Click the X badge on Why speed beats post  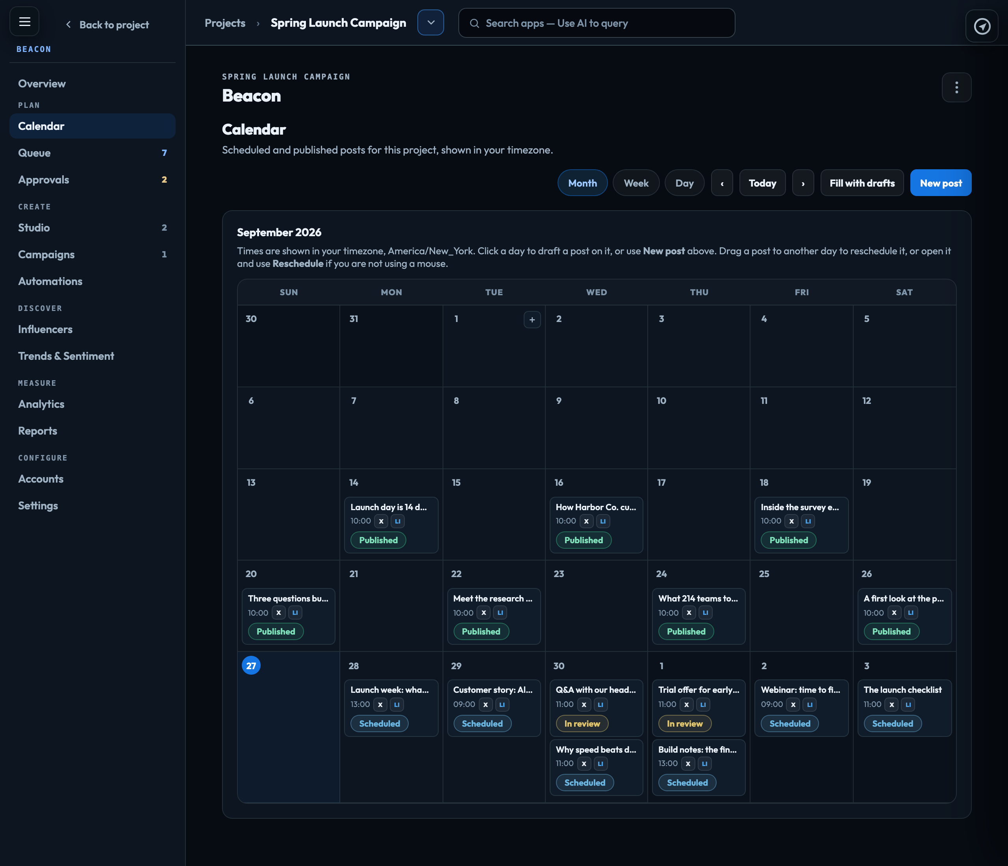[x=584, y=764]
